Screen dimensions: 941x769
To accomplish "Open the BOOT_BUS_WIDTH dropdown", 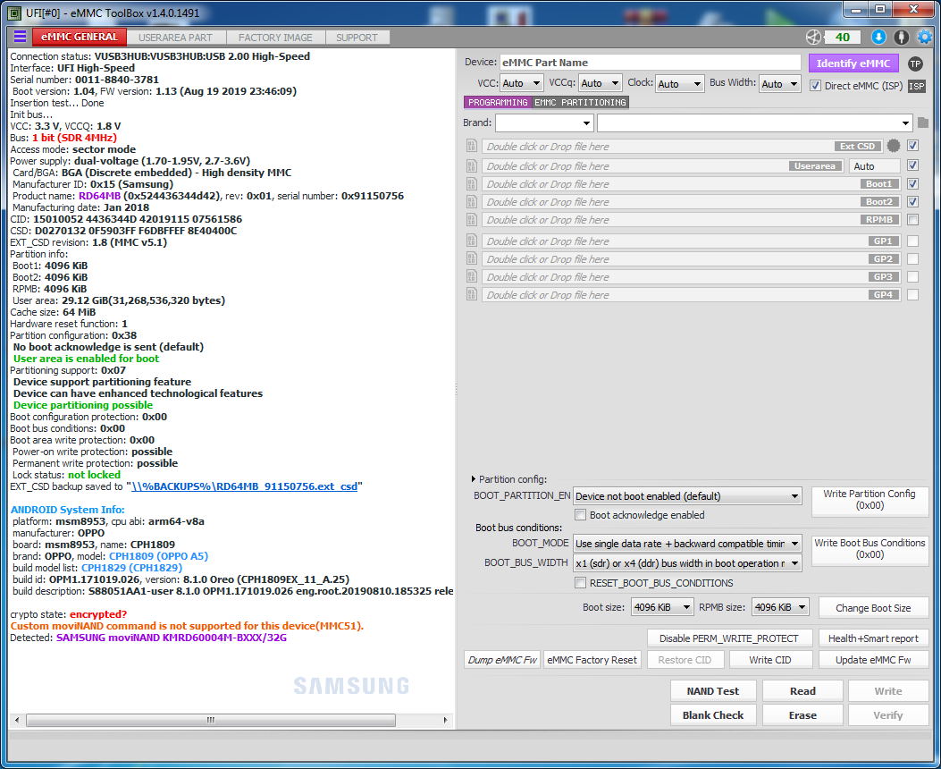I will point(687,563).
